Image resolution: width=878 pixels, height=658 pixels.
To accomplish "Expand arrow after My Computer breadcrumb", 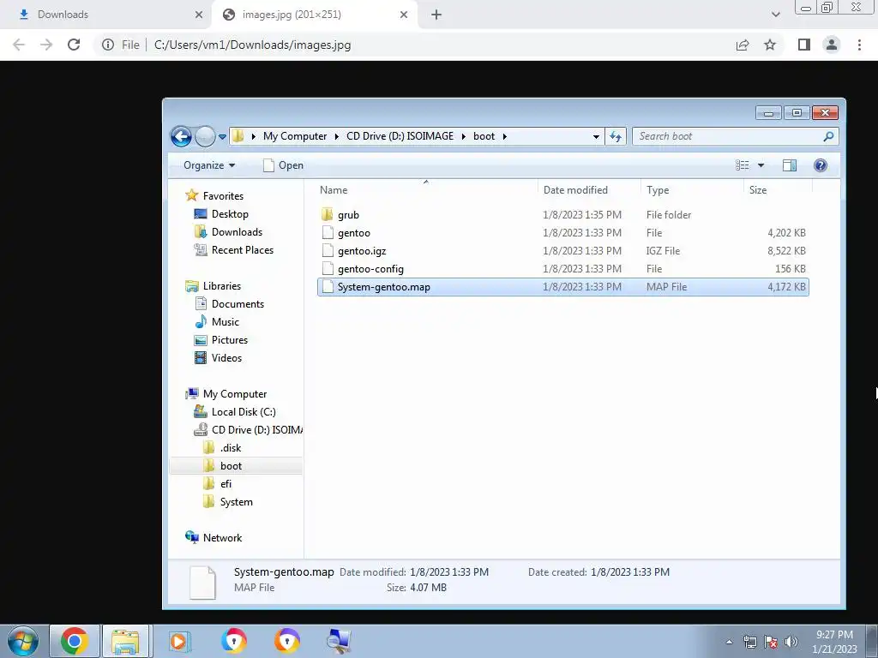I will [x=336, y=136].
